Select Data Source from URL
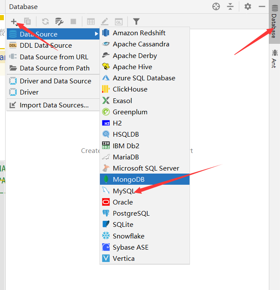This screenshot has width=280, height=290. click(x=53, y=57)
